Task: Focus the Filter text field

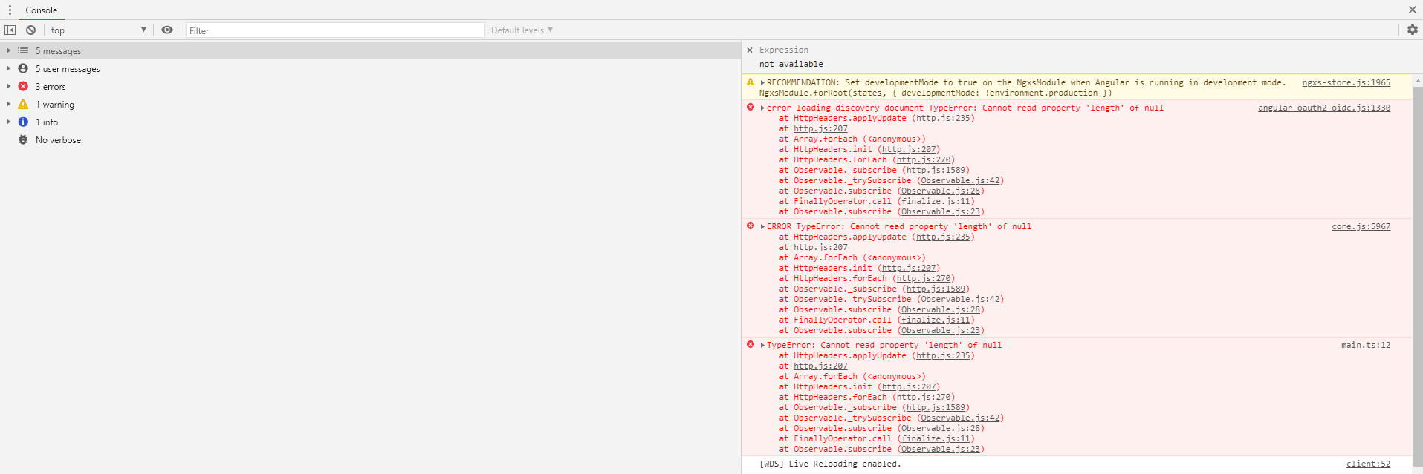Action: tap(334, 30)
